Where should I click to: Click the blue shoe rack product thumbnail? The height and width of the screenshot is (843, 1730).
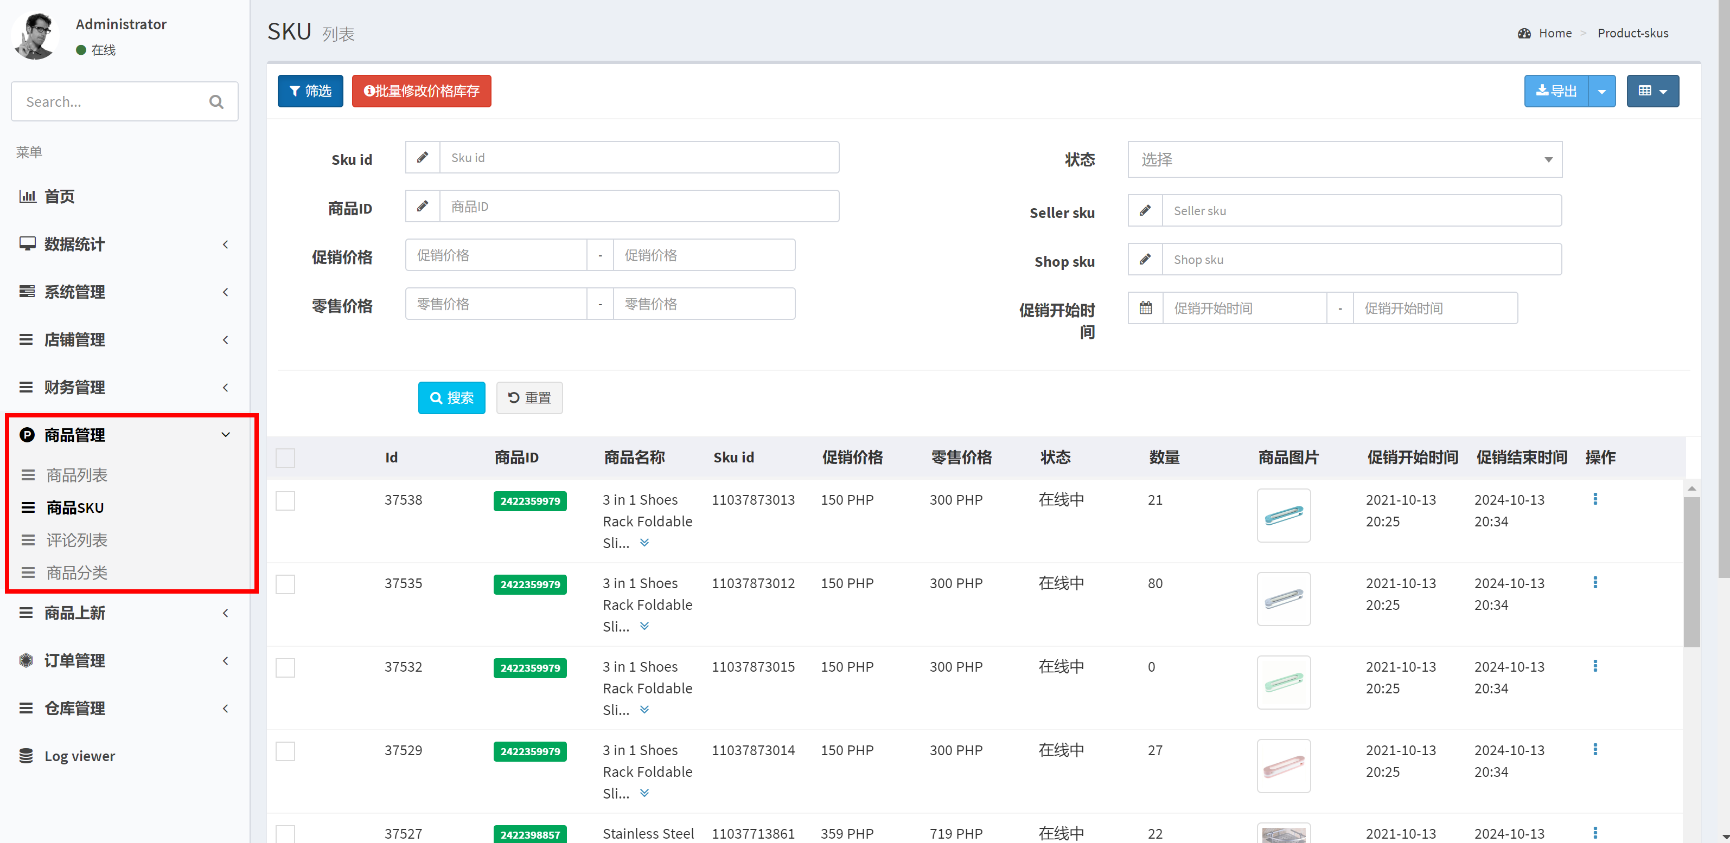pyautogui.click(x=1284, y=516)
